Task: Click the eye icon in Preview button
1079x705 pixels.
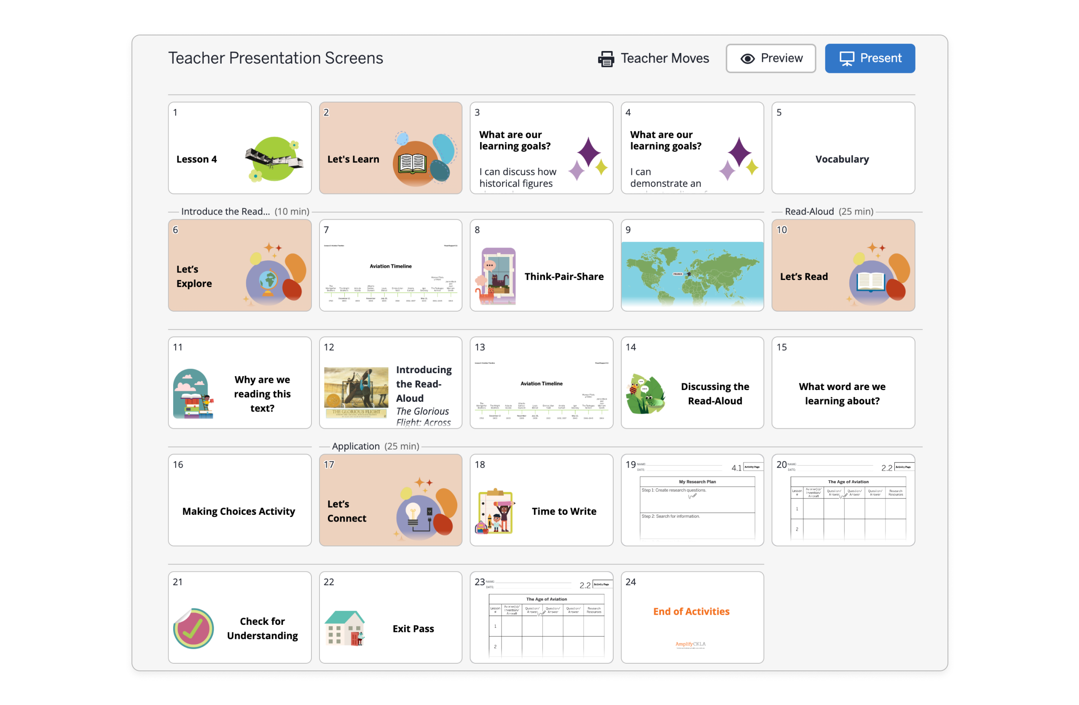Action: click(x=747, y=59)
